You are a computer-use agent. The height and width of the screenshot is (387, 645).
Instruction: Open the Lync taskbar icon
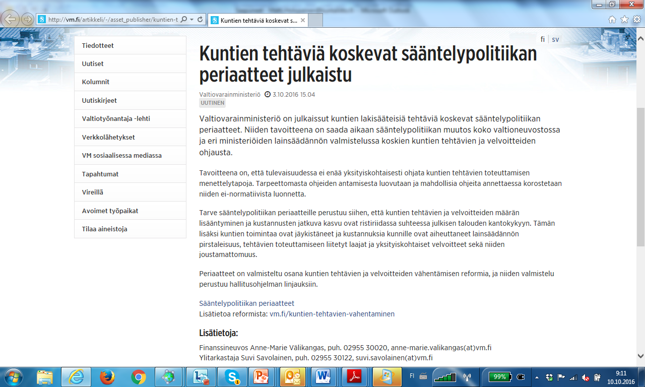(x=201, y=377)
